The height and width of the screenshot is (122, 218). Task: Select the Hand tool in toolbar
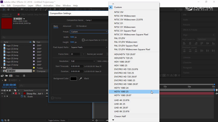[9, 10]
